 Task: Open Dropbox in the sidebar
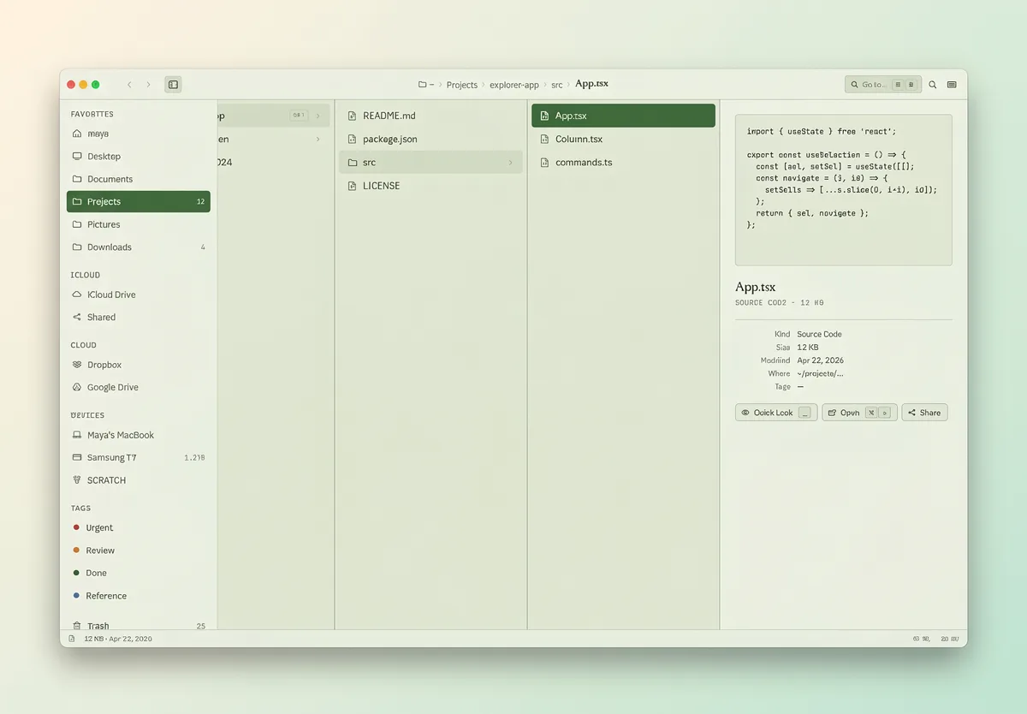(x=139, y=365)
